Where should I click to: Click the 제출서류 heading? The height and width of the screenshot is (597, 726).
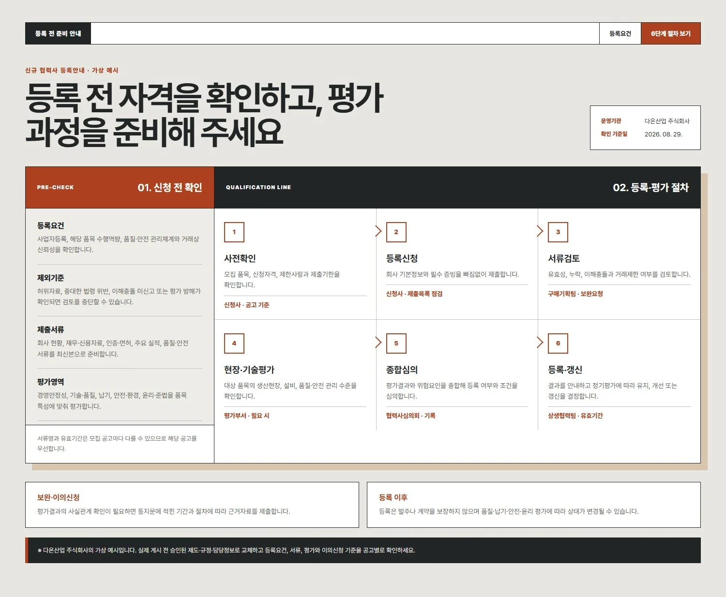(51, 329)
